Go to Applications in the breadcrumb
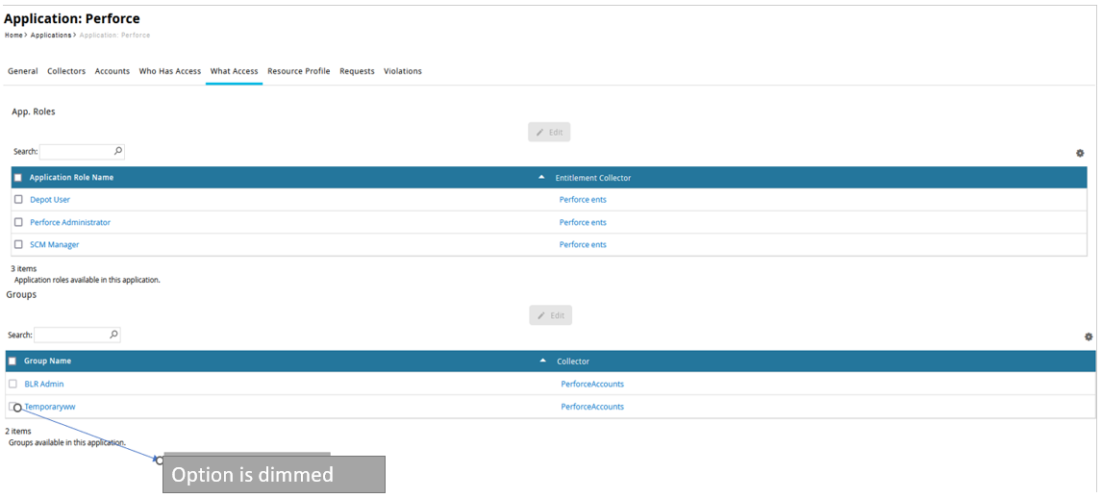 [51, 36]
